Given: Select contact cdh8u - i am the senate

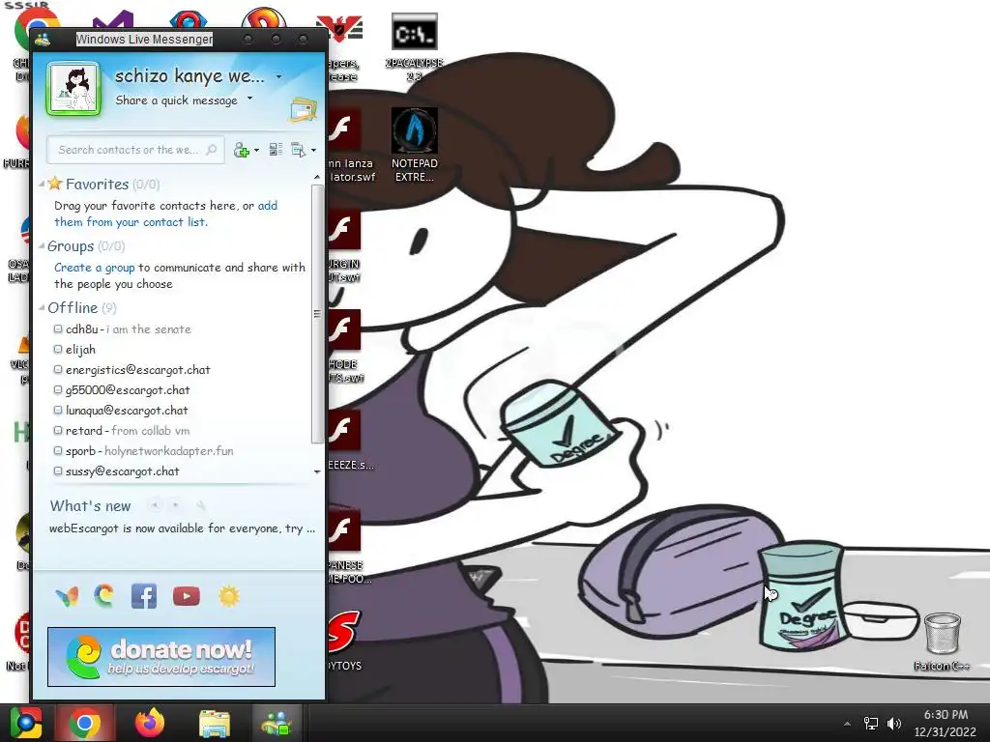Looking at the screenshot, I should pos(123,329).
